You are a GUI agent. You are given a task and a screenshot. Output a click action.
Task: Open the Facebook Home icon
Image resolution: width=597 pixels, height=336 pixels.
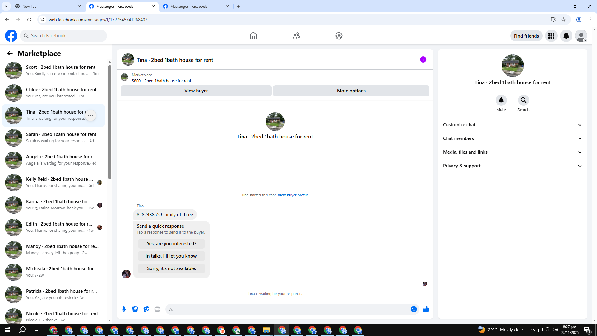(253, 36)
